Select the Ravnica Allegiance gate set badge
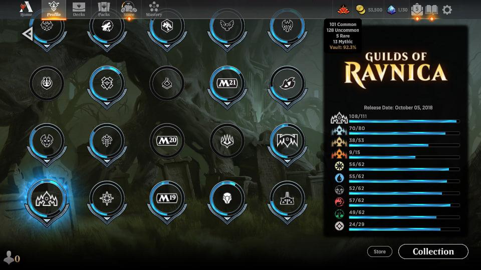Screen dimensions: 481x270 (x=287, y=140)
